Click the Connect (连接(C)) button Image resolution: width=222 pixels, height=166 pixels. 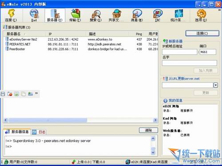(x=202, y=34)
